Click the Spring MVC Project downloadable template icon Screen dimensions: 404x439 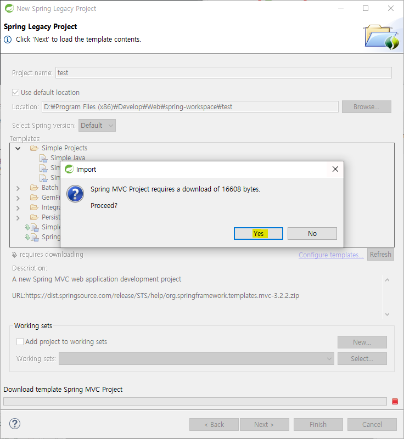[x=32, y=237]
